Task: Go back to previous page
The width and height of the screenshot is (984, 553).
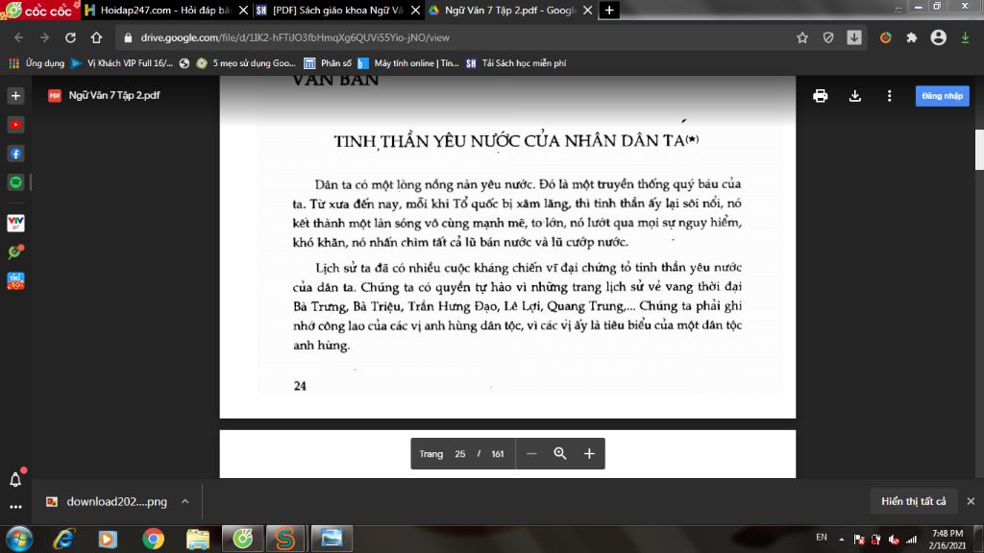Action: coord(19,37)
